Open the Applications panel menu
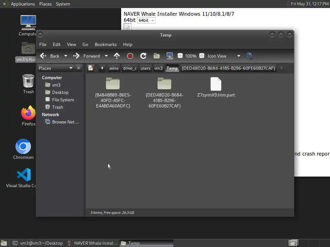Image resolution: width=330 pixels, height=247 pixels. pos(23,4)
